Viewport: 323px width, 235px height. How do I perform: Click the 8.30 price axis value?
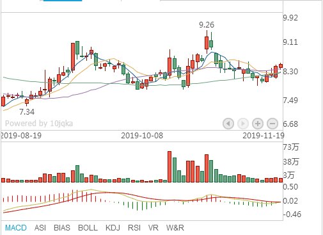290,71
